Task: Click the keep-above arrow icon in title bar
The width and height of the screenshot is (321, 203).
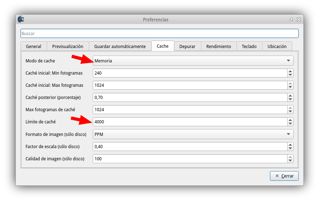Action: click(291, 19)
